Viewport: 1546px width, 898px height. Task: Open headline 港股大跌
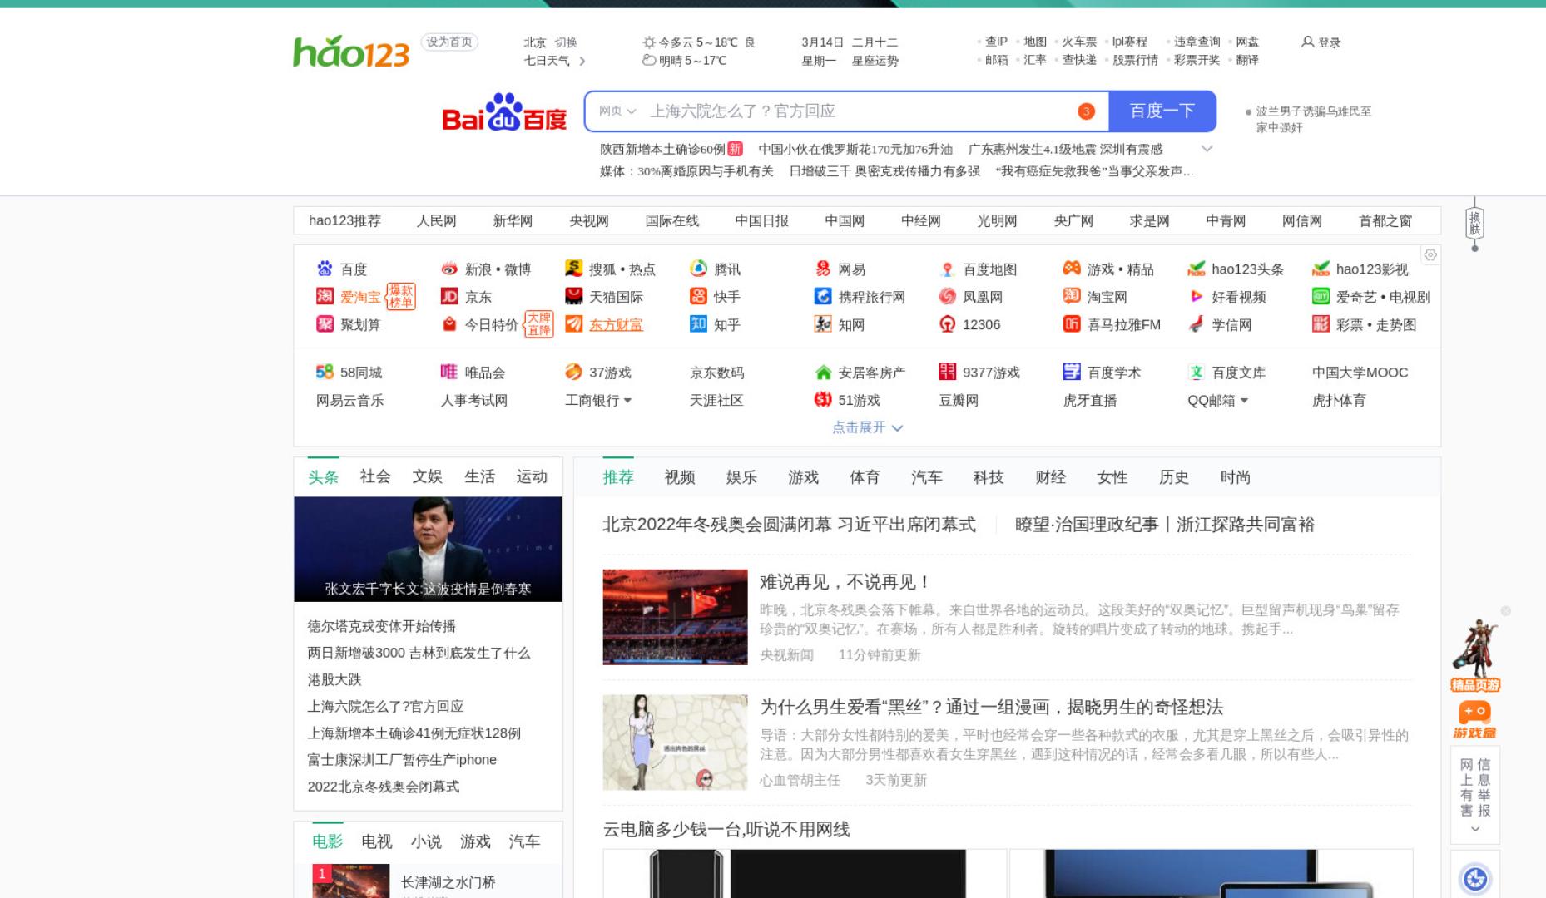coord(334,679)
